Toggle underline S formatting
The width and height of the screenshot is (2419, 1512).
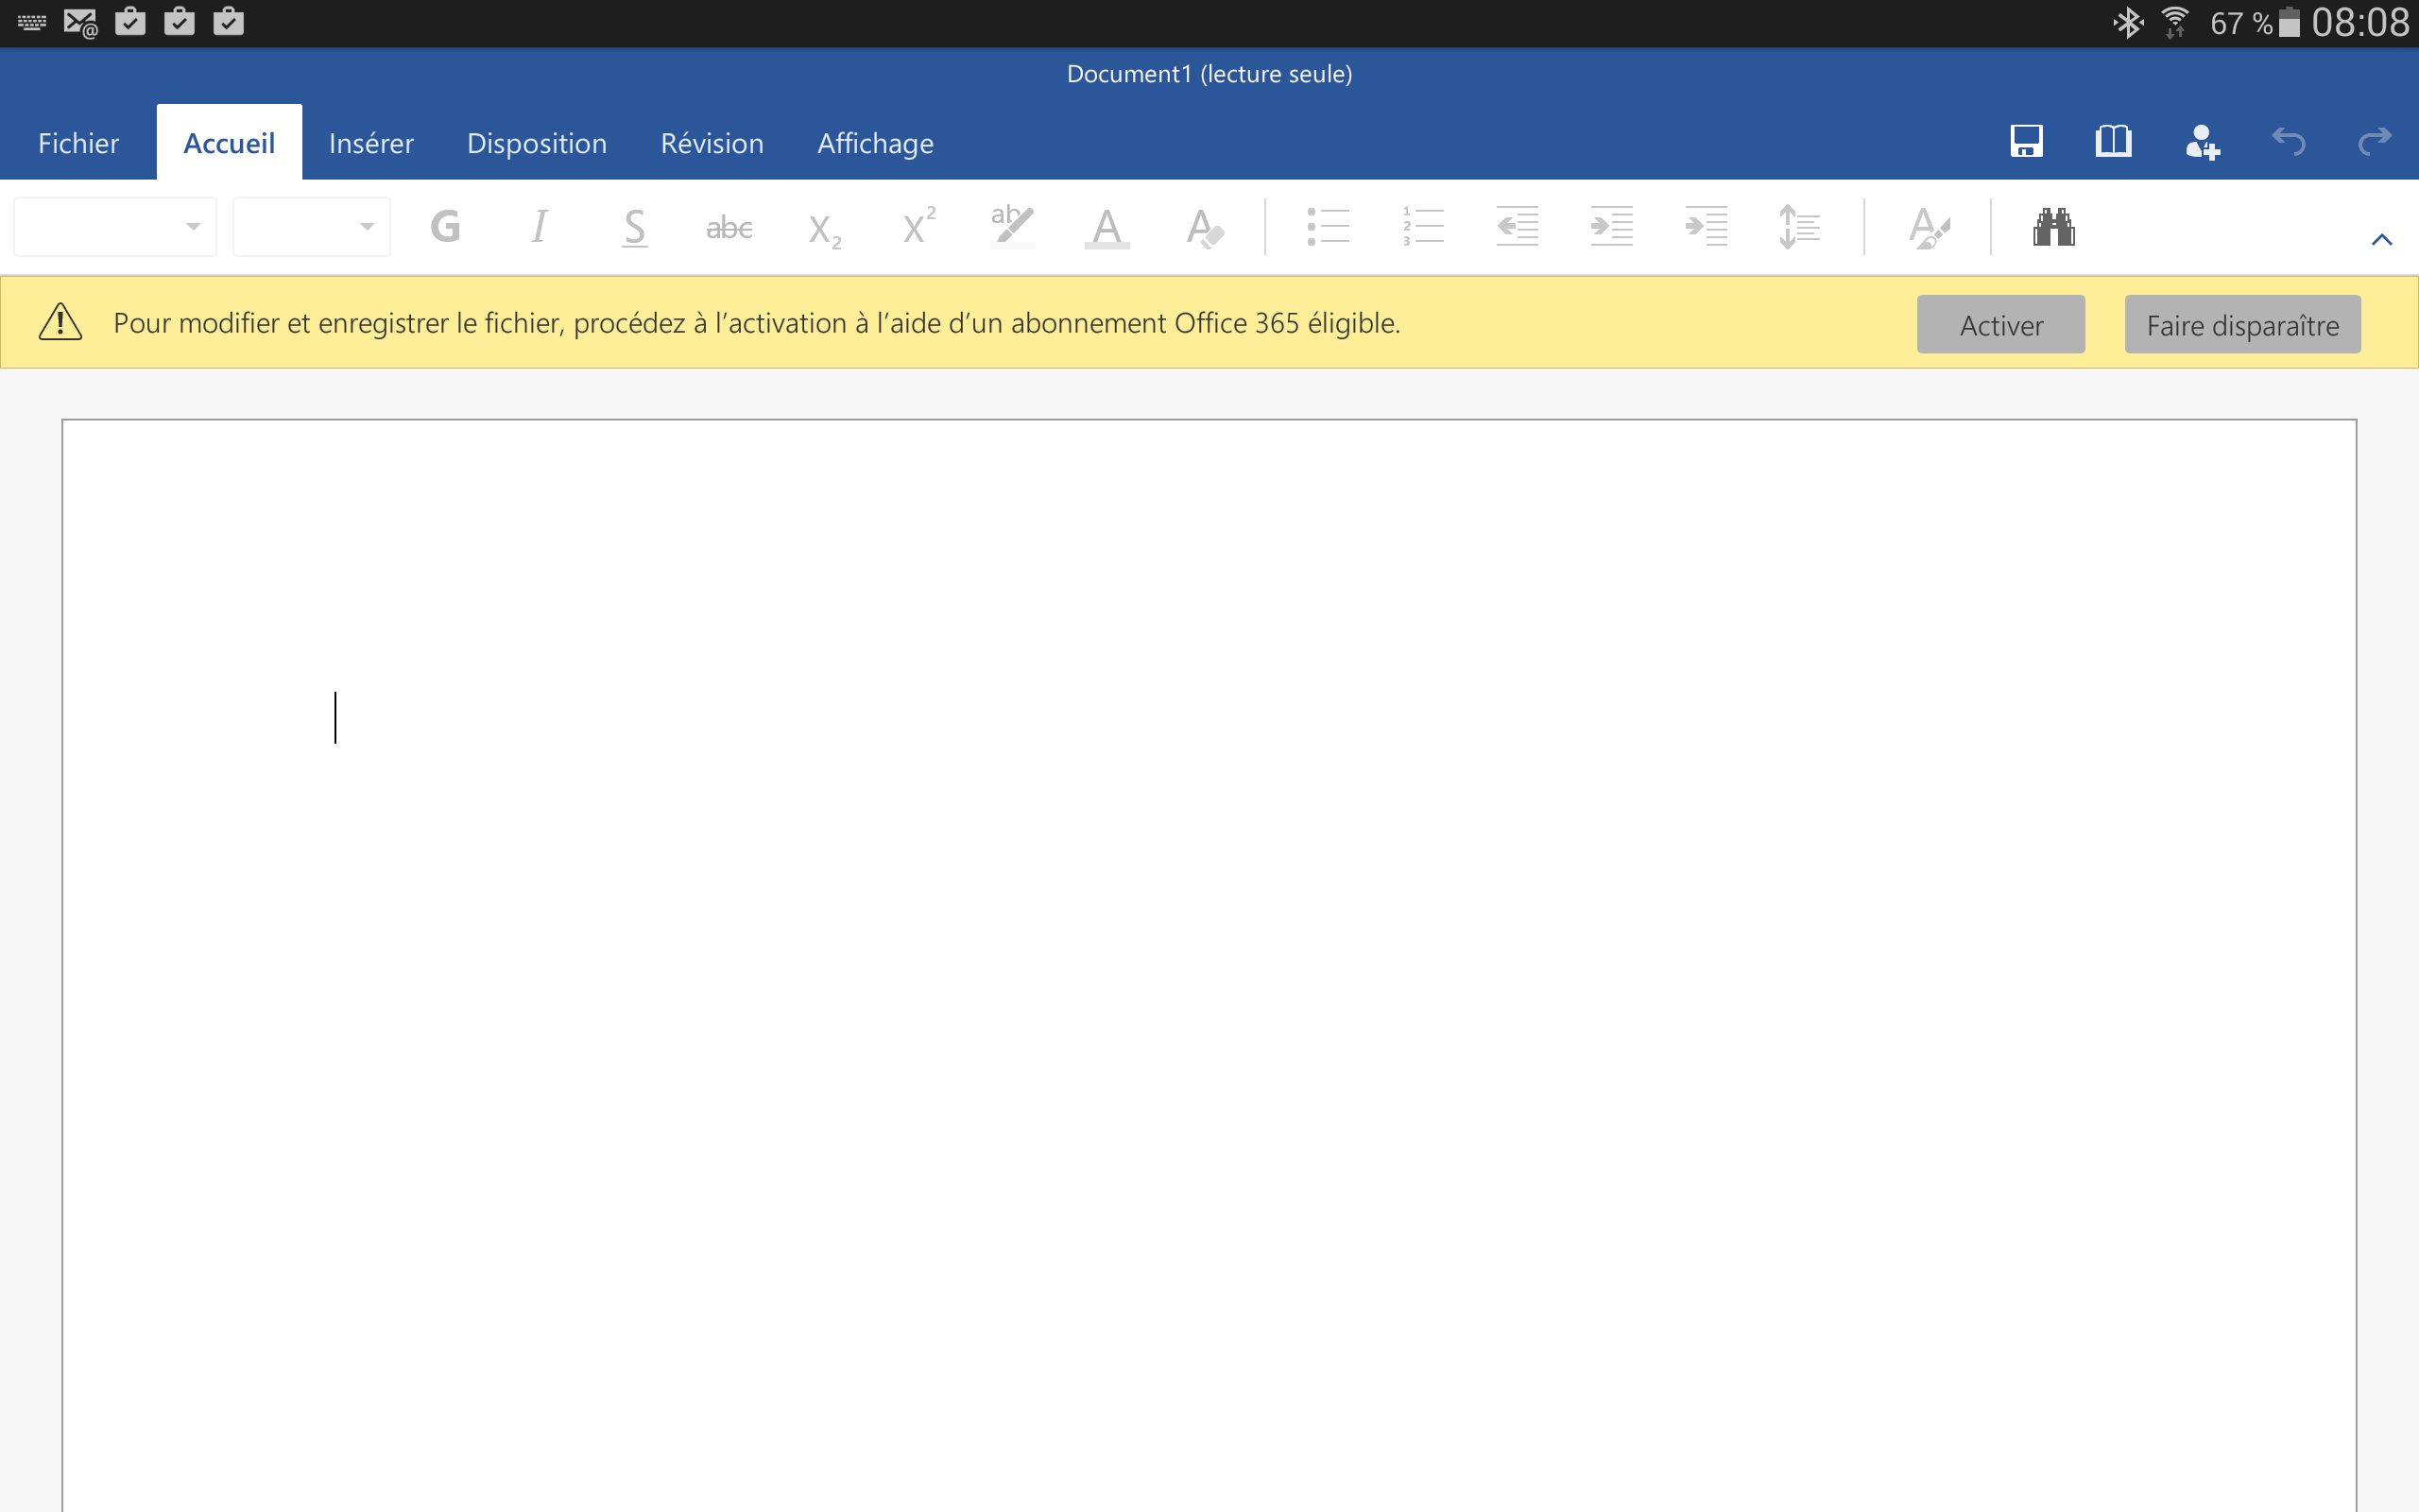[x=634, y=227]
